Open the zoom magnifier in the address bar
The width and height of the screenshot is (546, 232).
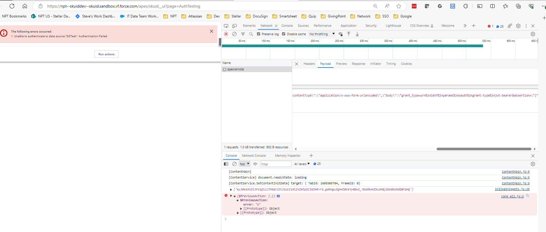(375, 6)
